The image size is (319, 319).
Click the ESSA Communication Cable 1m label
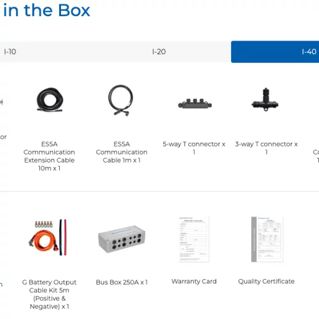[x=121, y=152]
